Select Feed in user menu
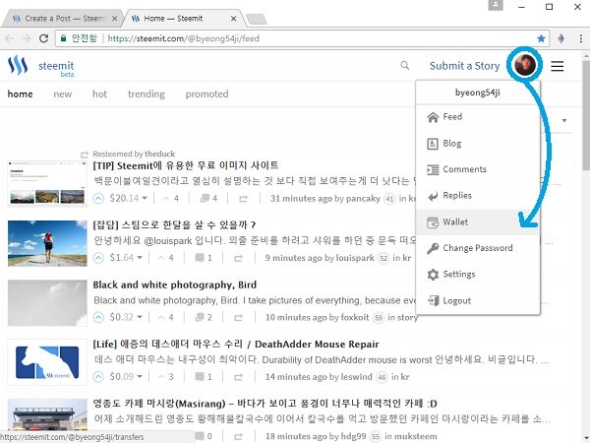This screenshot has width=590, height=443. pyautogui.click(x=478, y=117)
